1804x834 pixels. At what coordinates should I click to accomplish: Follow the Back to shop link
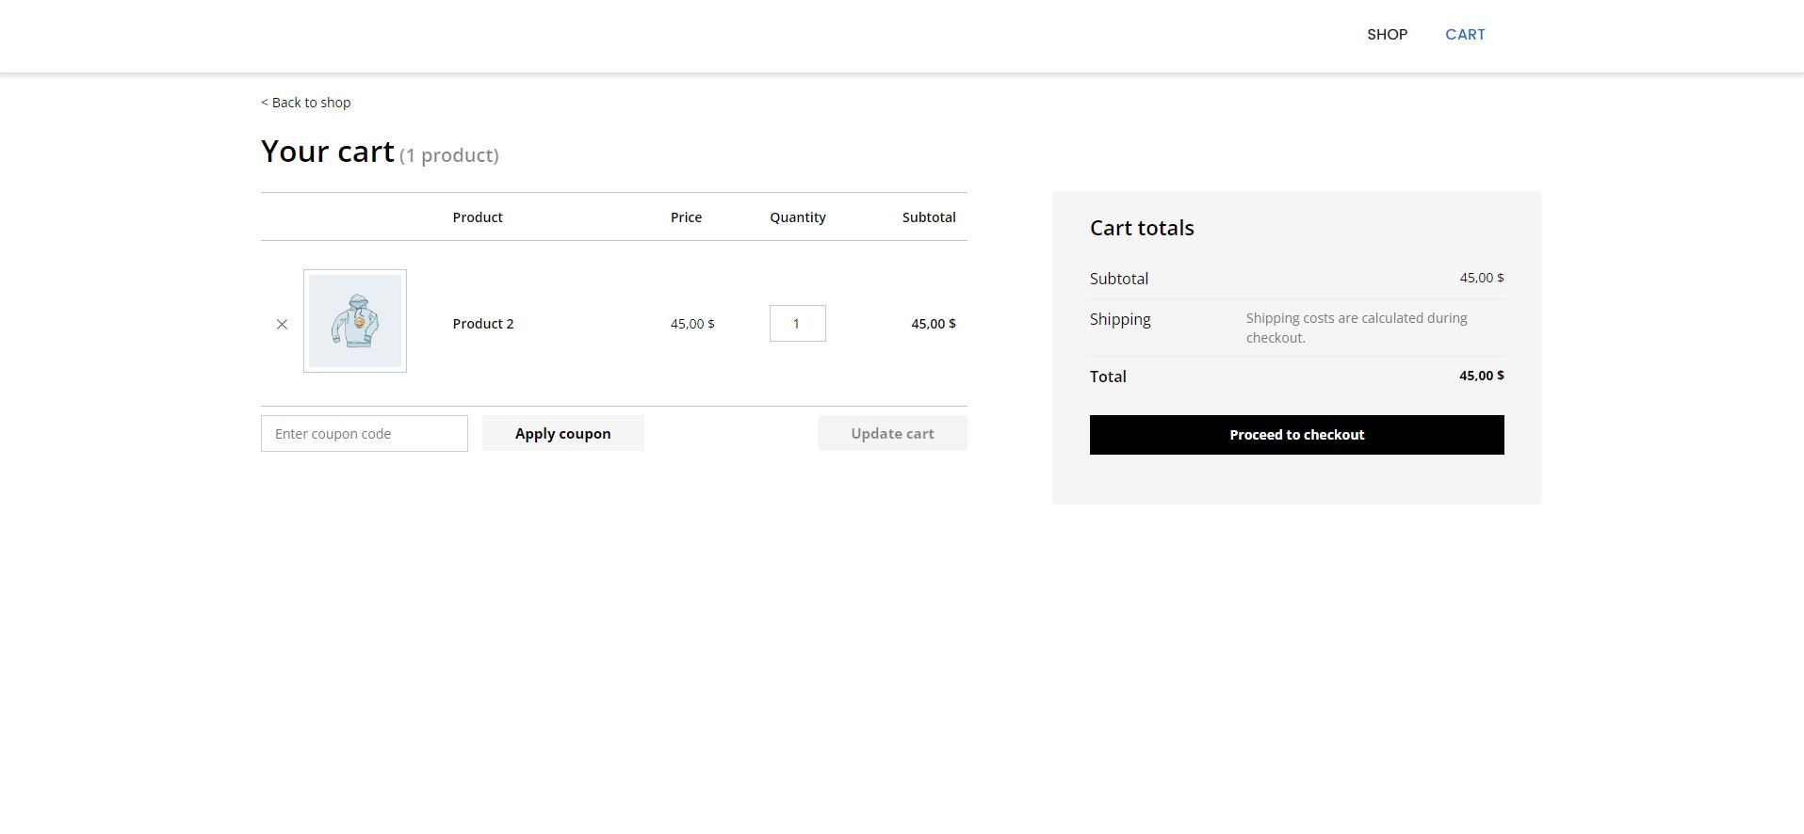tap(306, 103)
